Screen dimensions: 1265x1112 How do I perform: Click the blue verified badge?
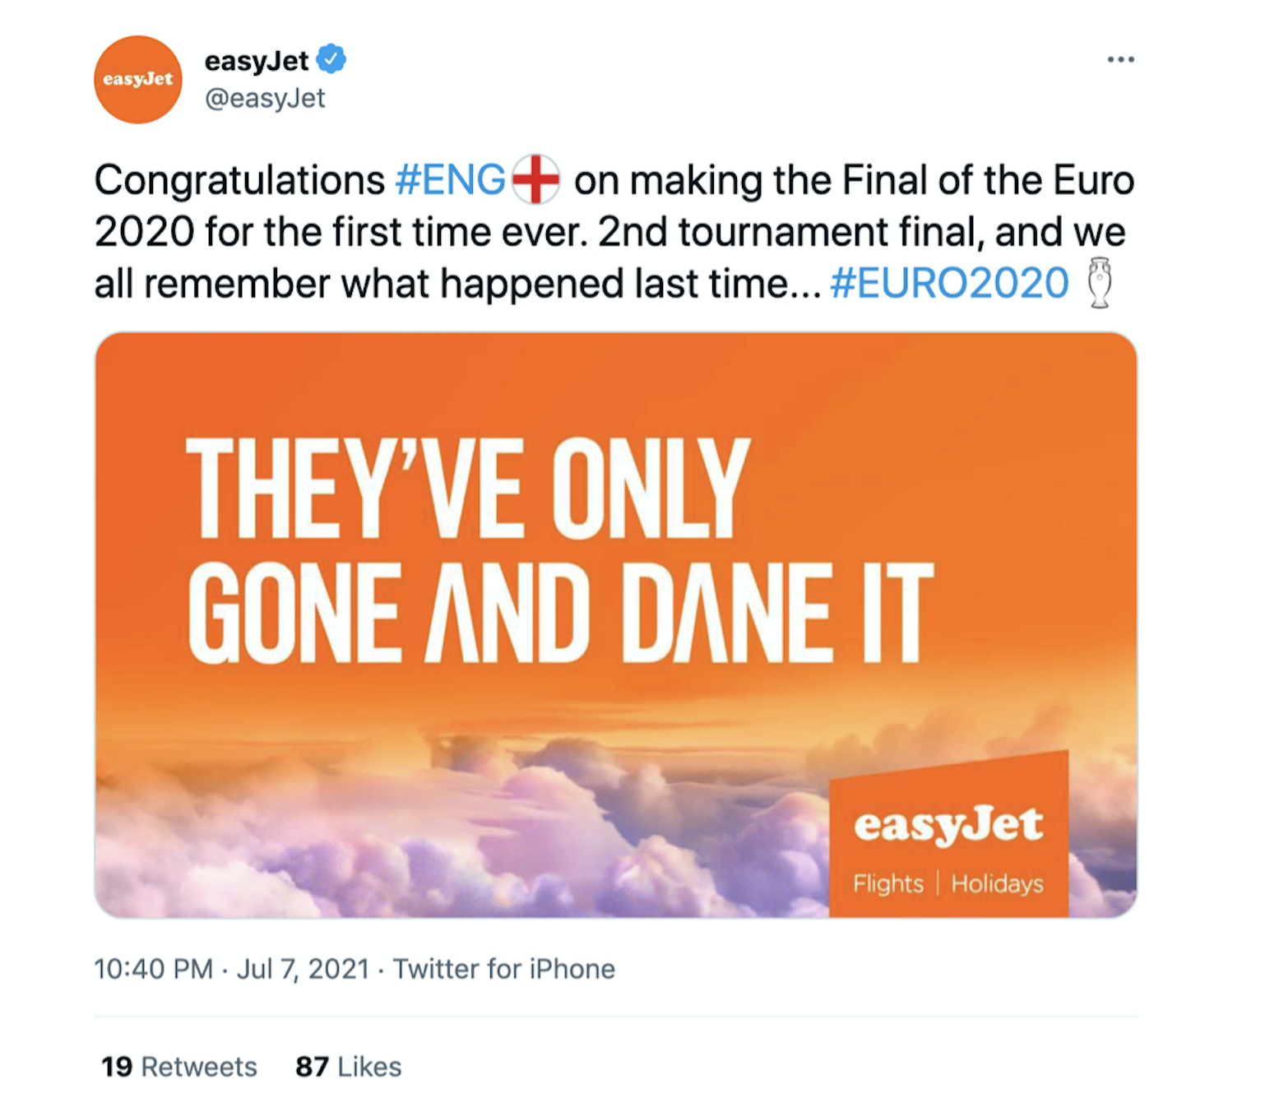tap(332, 59)
